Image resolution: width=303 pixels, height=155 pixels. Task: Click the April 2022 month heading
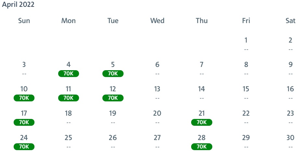click(18, 5)
